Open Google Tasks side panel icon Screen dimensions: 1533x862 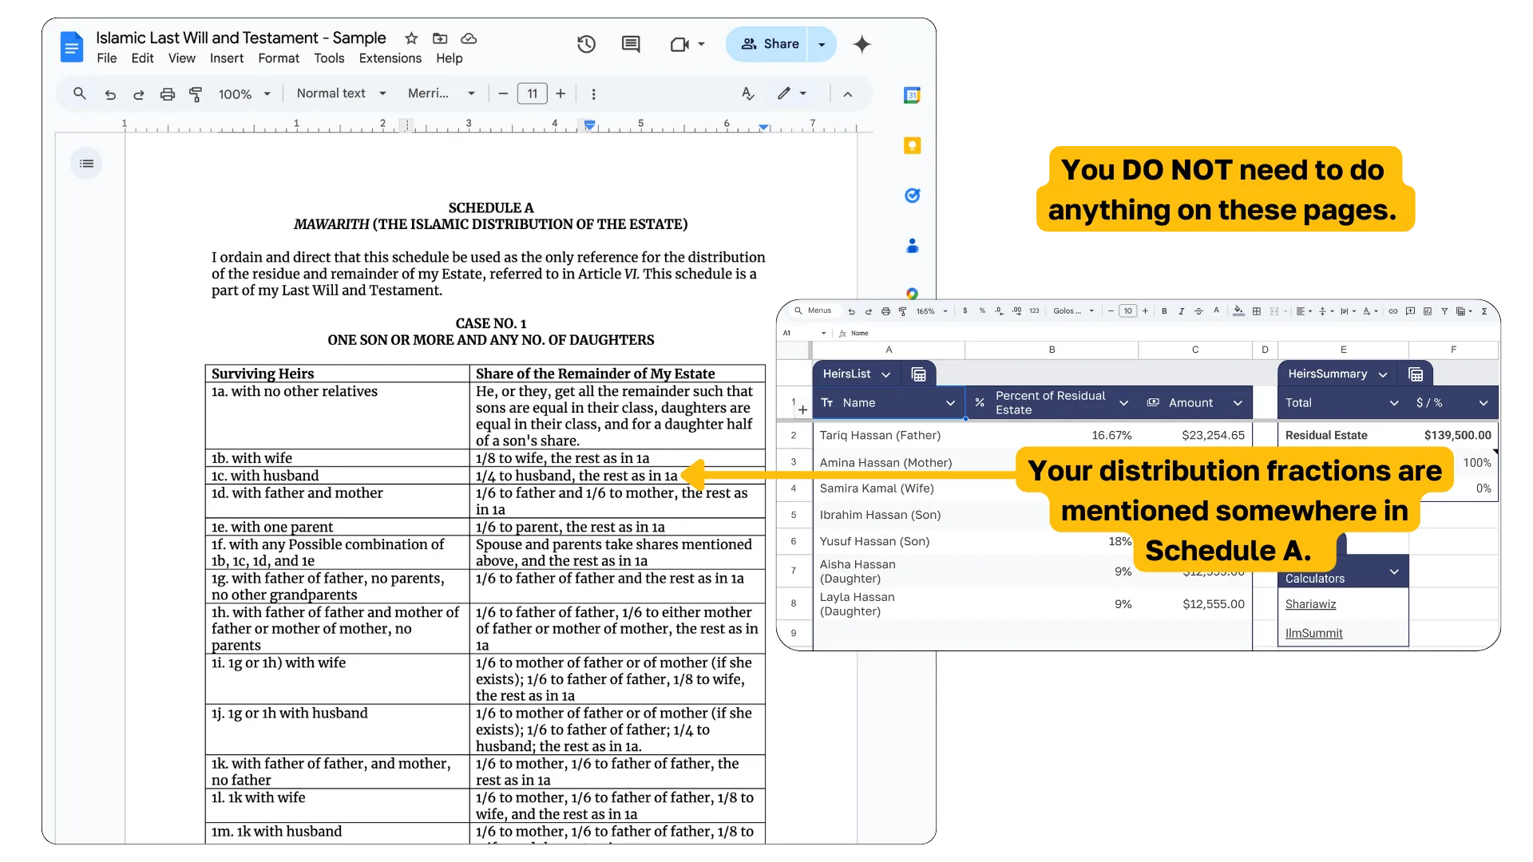912,196
